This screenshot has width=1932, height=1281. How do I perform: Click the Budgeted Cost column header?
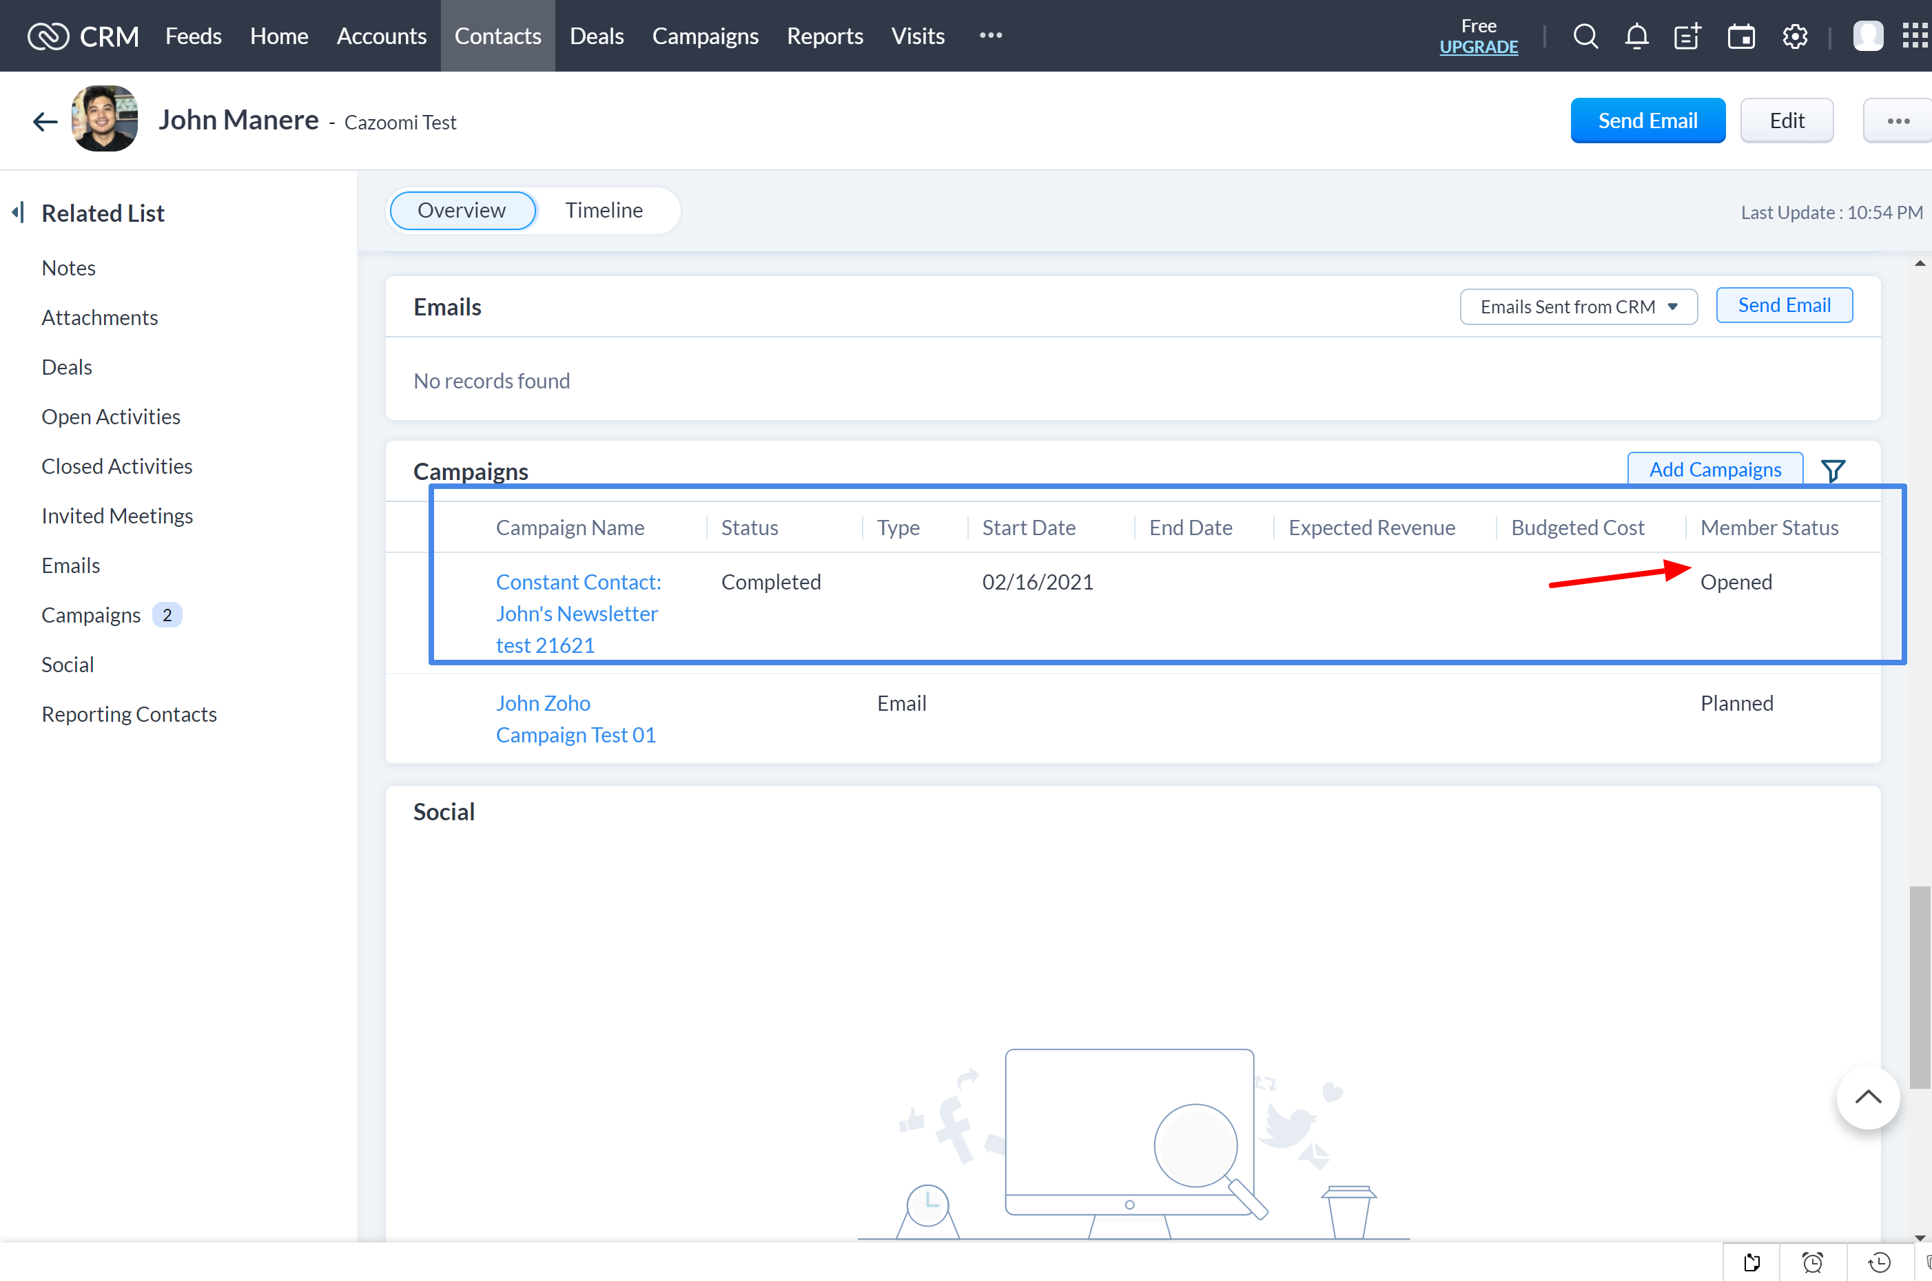coord(1577,528)
